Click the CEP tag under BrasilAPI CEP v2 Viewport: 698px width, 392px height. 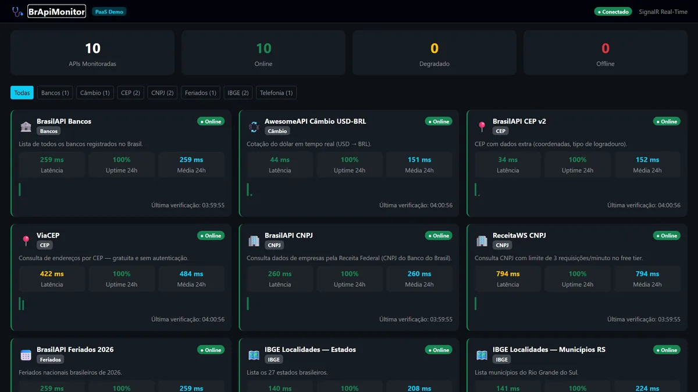(x=501, y=131)
